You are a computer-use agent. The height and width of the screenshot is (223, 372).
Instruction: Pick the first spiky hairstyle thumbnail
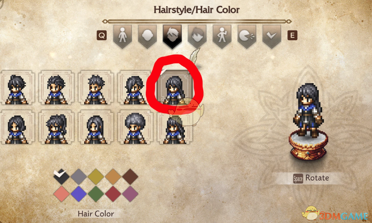[x=17, y=88]
